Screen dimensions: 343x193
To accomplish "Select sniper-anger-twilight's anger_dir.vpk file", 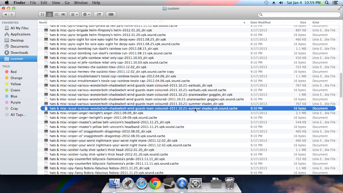I will click(188, 113).
